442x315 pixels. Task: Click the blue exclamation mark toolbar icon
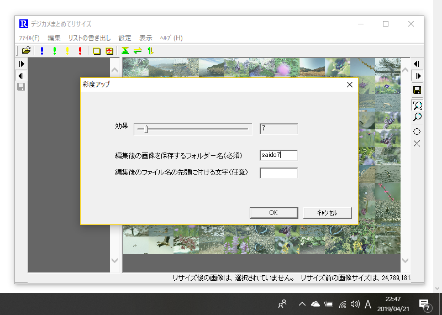tap(42, 51)
